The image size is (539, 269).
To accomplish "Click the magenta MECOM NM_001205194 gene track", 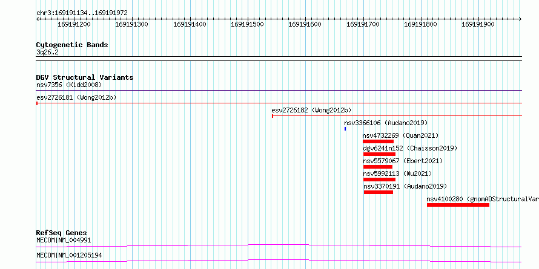I will [x=279, y=261].
